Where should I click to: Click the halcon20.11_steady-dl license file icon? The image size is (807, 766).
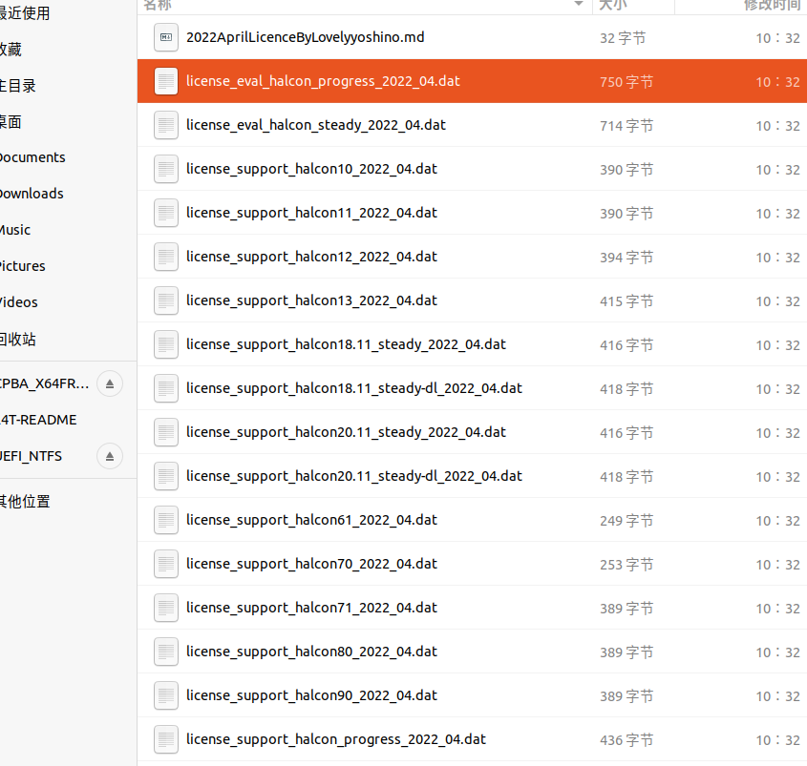tap(166, 476)
